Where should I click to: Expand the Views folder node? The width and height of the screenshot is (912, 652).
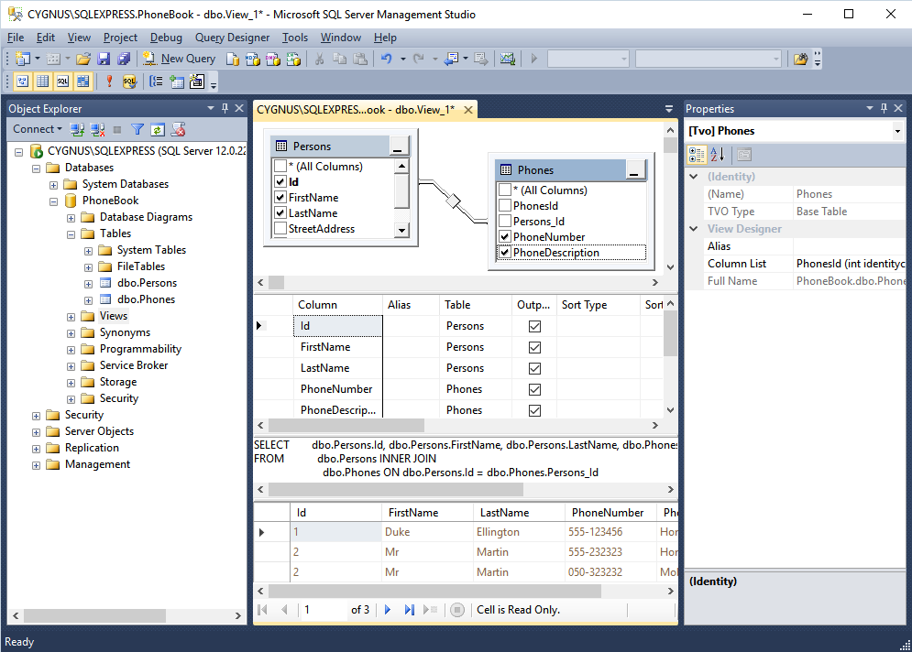pyautogui.click(x=71, y=317)
